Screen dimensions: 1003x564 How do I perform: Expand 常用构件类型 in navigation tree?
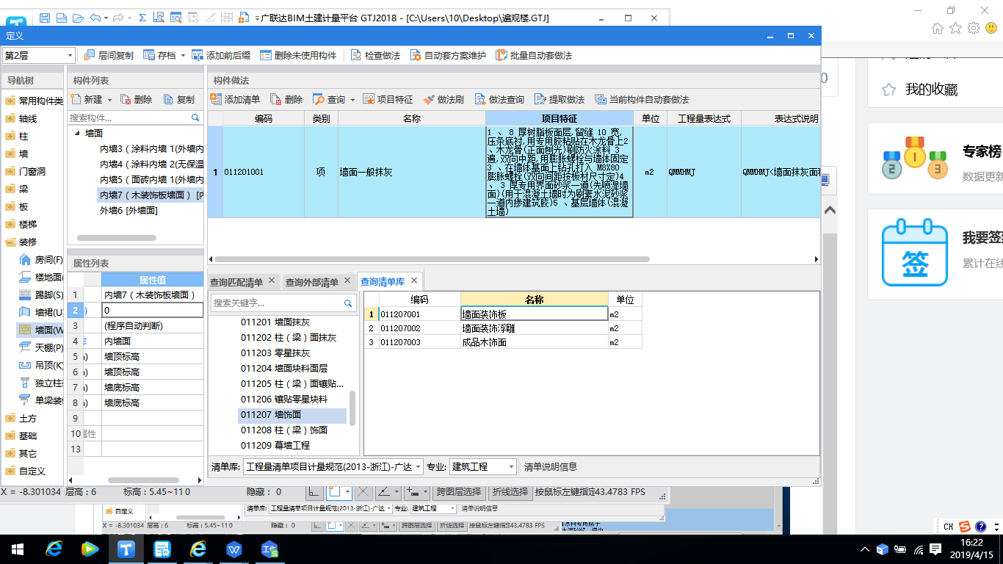point(10,101)
